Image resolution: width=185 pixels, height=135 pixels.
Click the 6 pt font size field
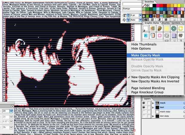coord(135,15)
